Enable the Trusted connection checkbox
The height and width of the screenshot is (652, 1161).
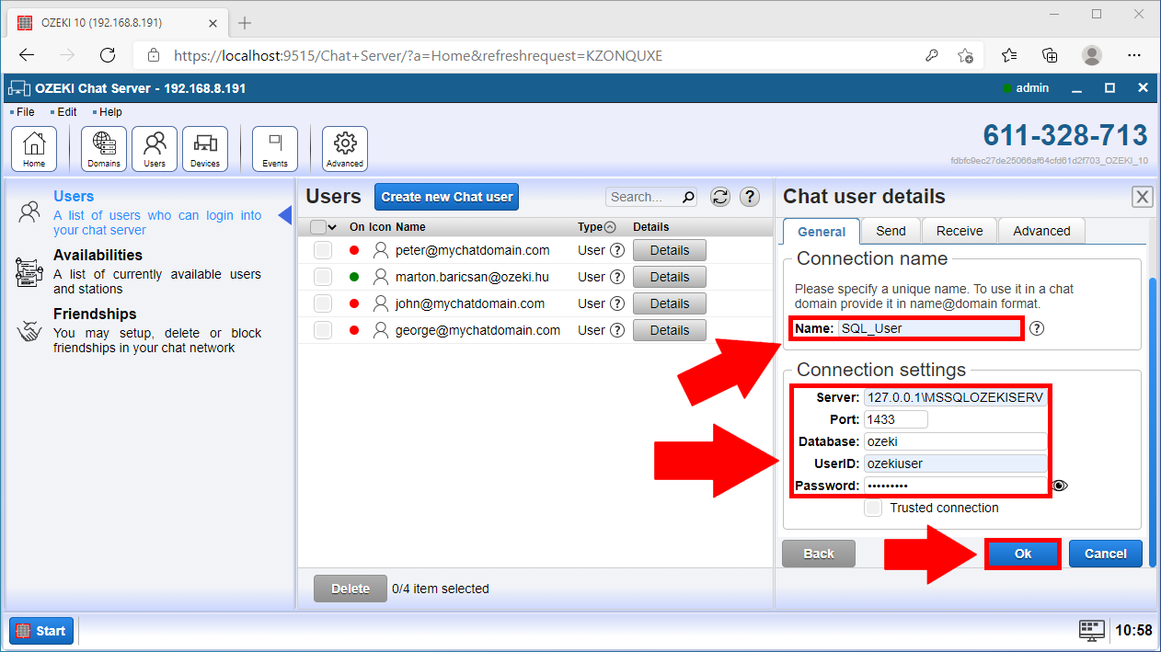pyautogui.click(x=872, y=508)
